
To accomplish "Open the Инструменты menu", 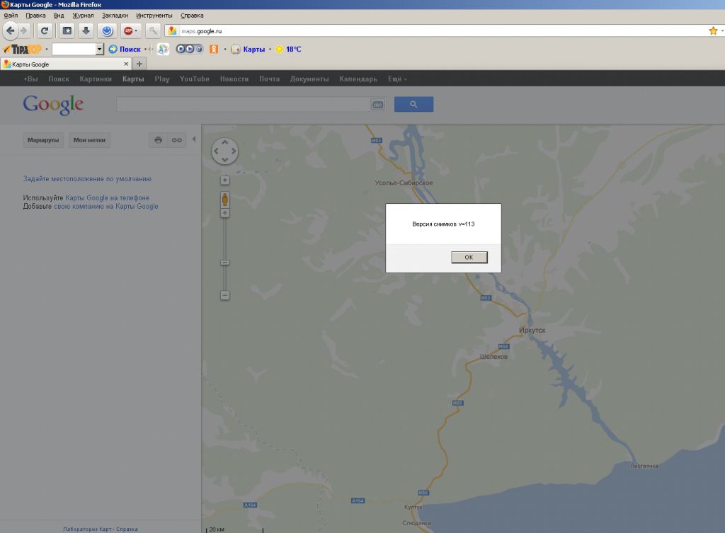I will point(156,15).
